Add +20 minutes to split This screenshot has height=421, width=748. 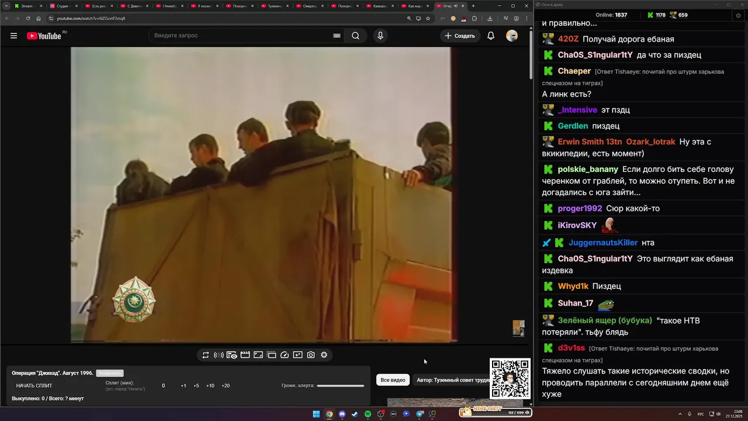click(226, 386)
